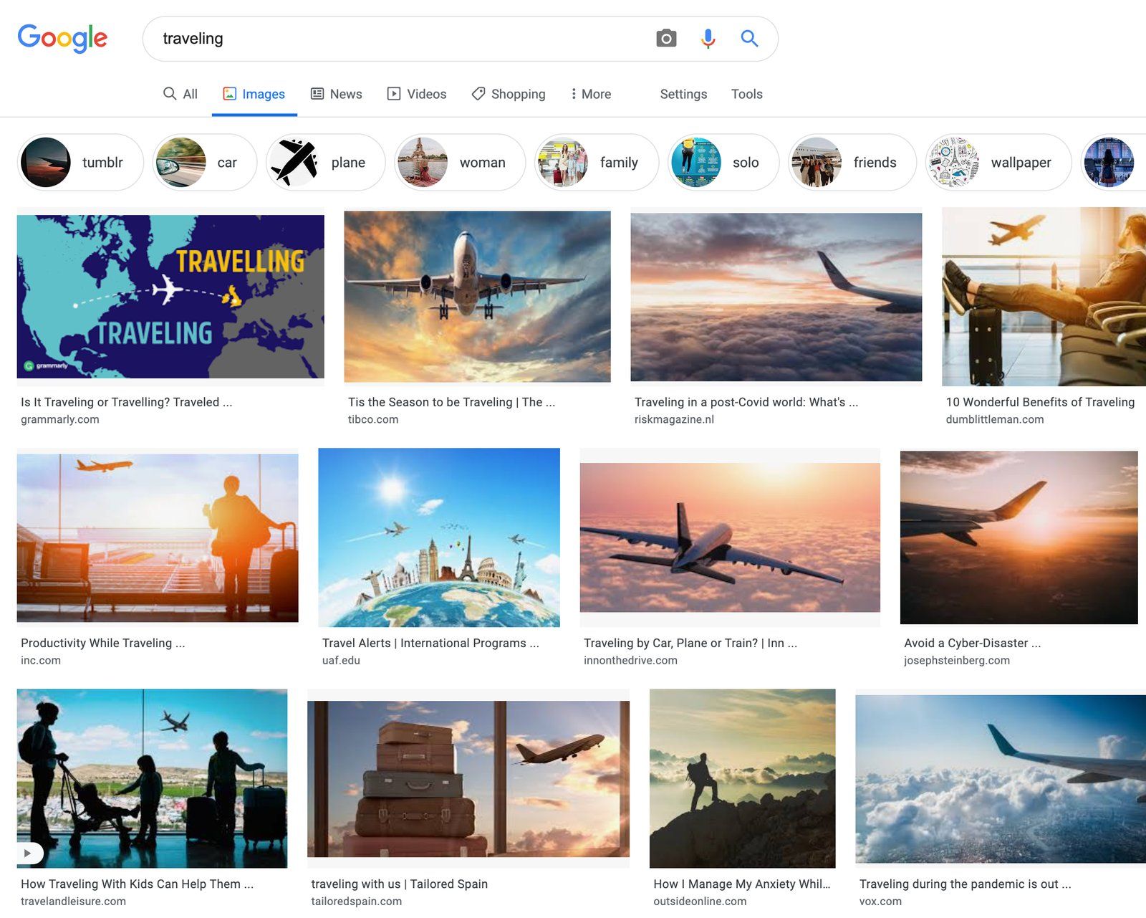This screenshot has height=918, width=1146.
Task: Visit outsideonline.com source link
Action: coord(700,901)
